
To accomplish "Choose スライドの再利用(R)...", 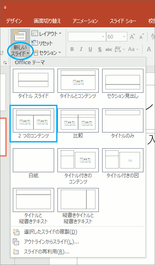I will point(78,252).
